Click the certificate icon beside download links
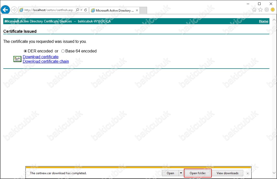The width and height of the screenshot is (277, 179). click(17, 59)
